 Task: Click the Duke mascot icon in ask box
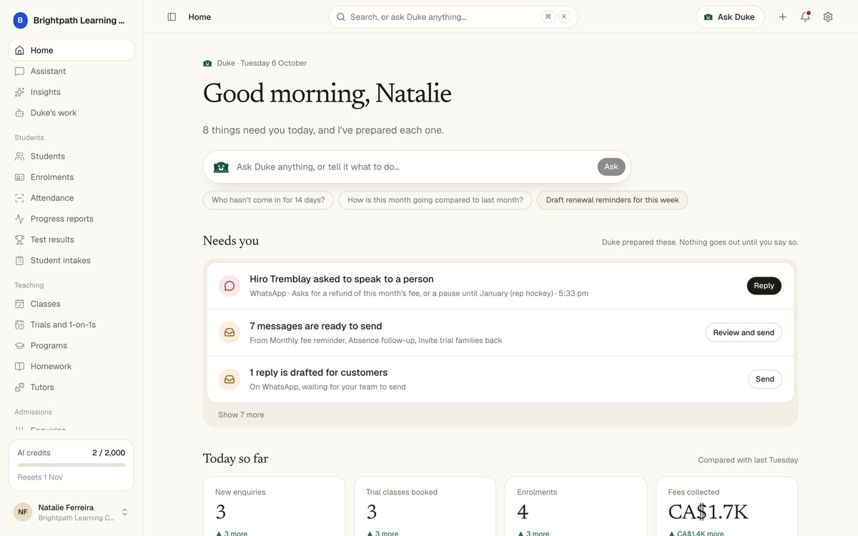(221, 167)
